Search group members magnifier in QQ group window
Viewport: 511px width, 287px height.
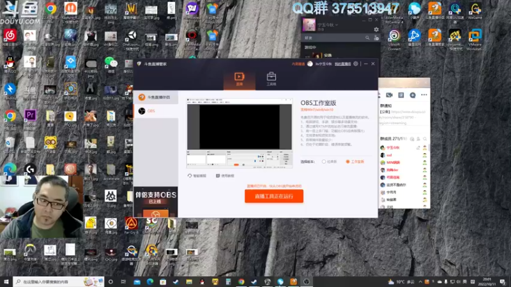tap(425, 139)
